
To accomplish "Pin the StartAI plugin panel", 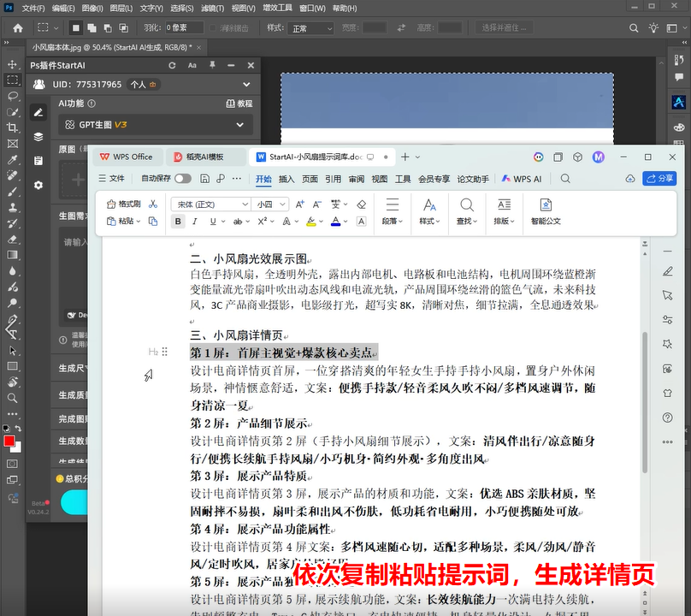I will pyautogui.click(x=212, y=65).
